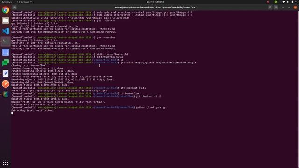
Task: Select the Terminal icon in the dock
Action: click(x=6, y=42)
